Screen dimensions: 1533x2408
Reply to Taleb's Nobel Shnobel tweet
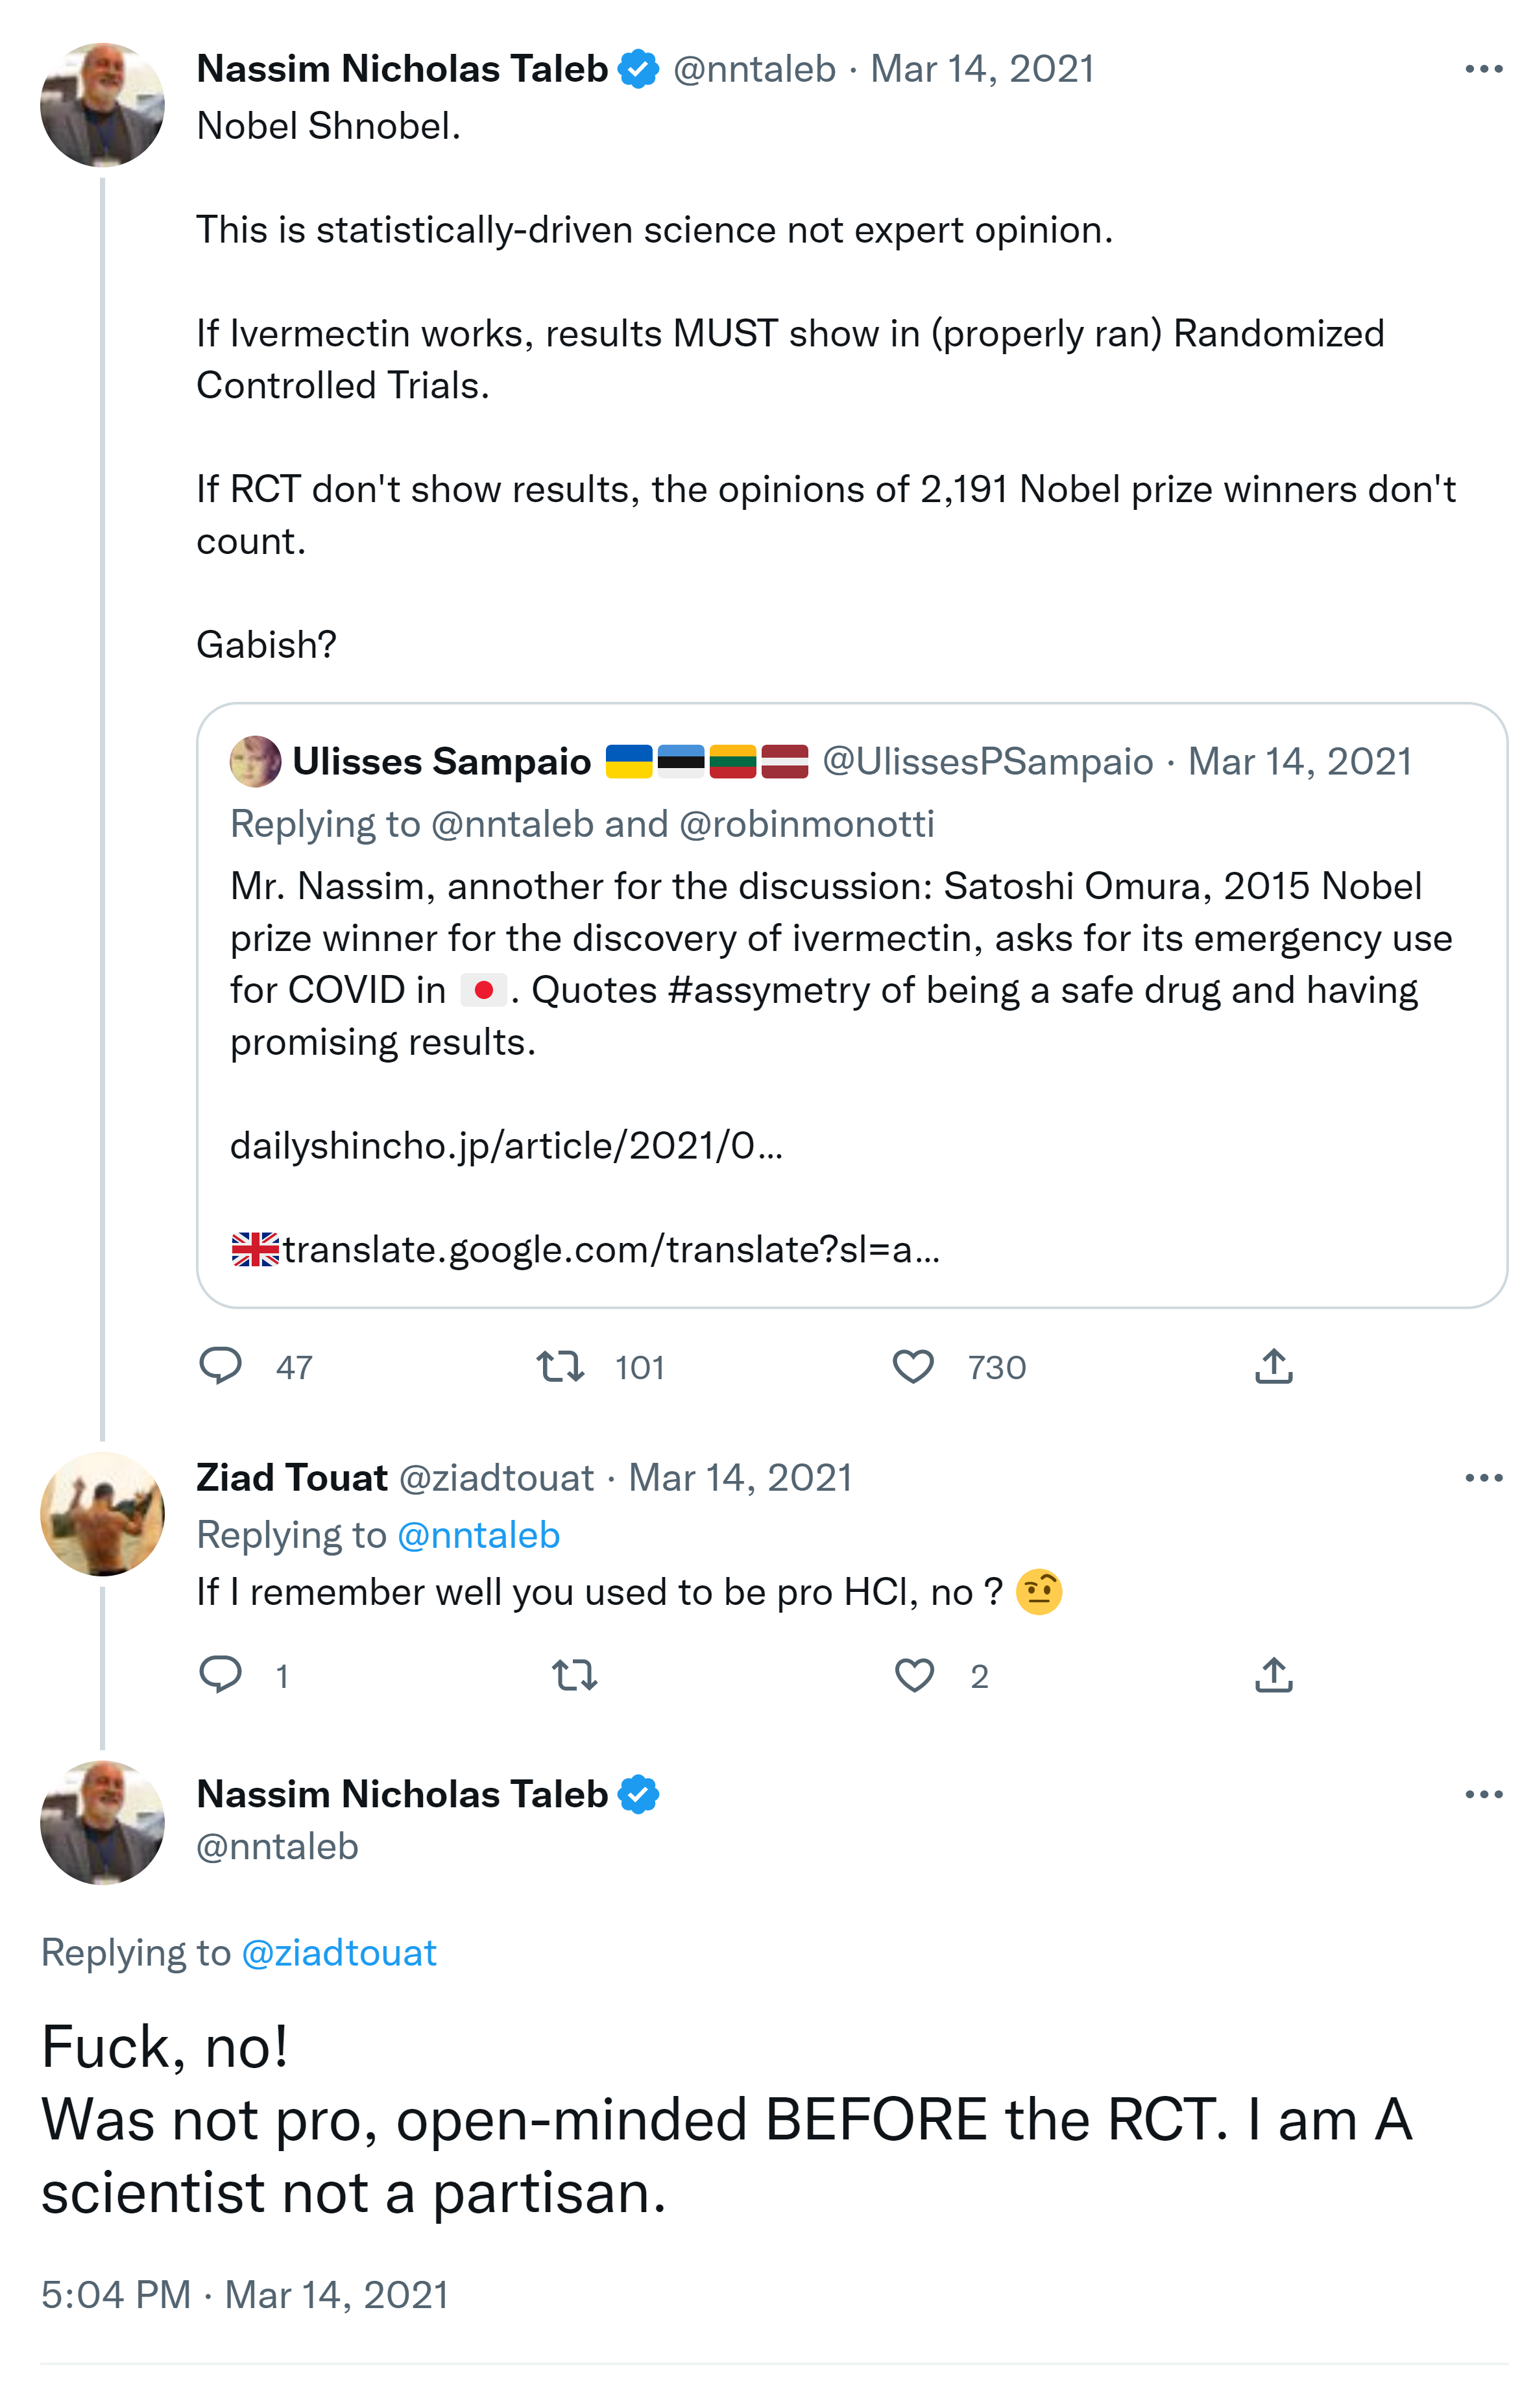pyautogui.click(x=221, y=1366)
